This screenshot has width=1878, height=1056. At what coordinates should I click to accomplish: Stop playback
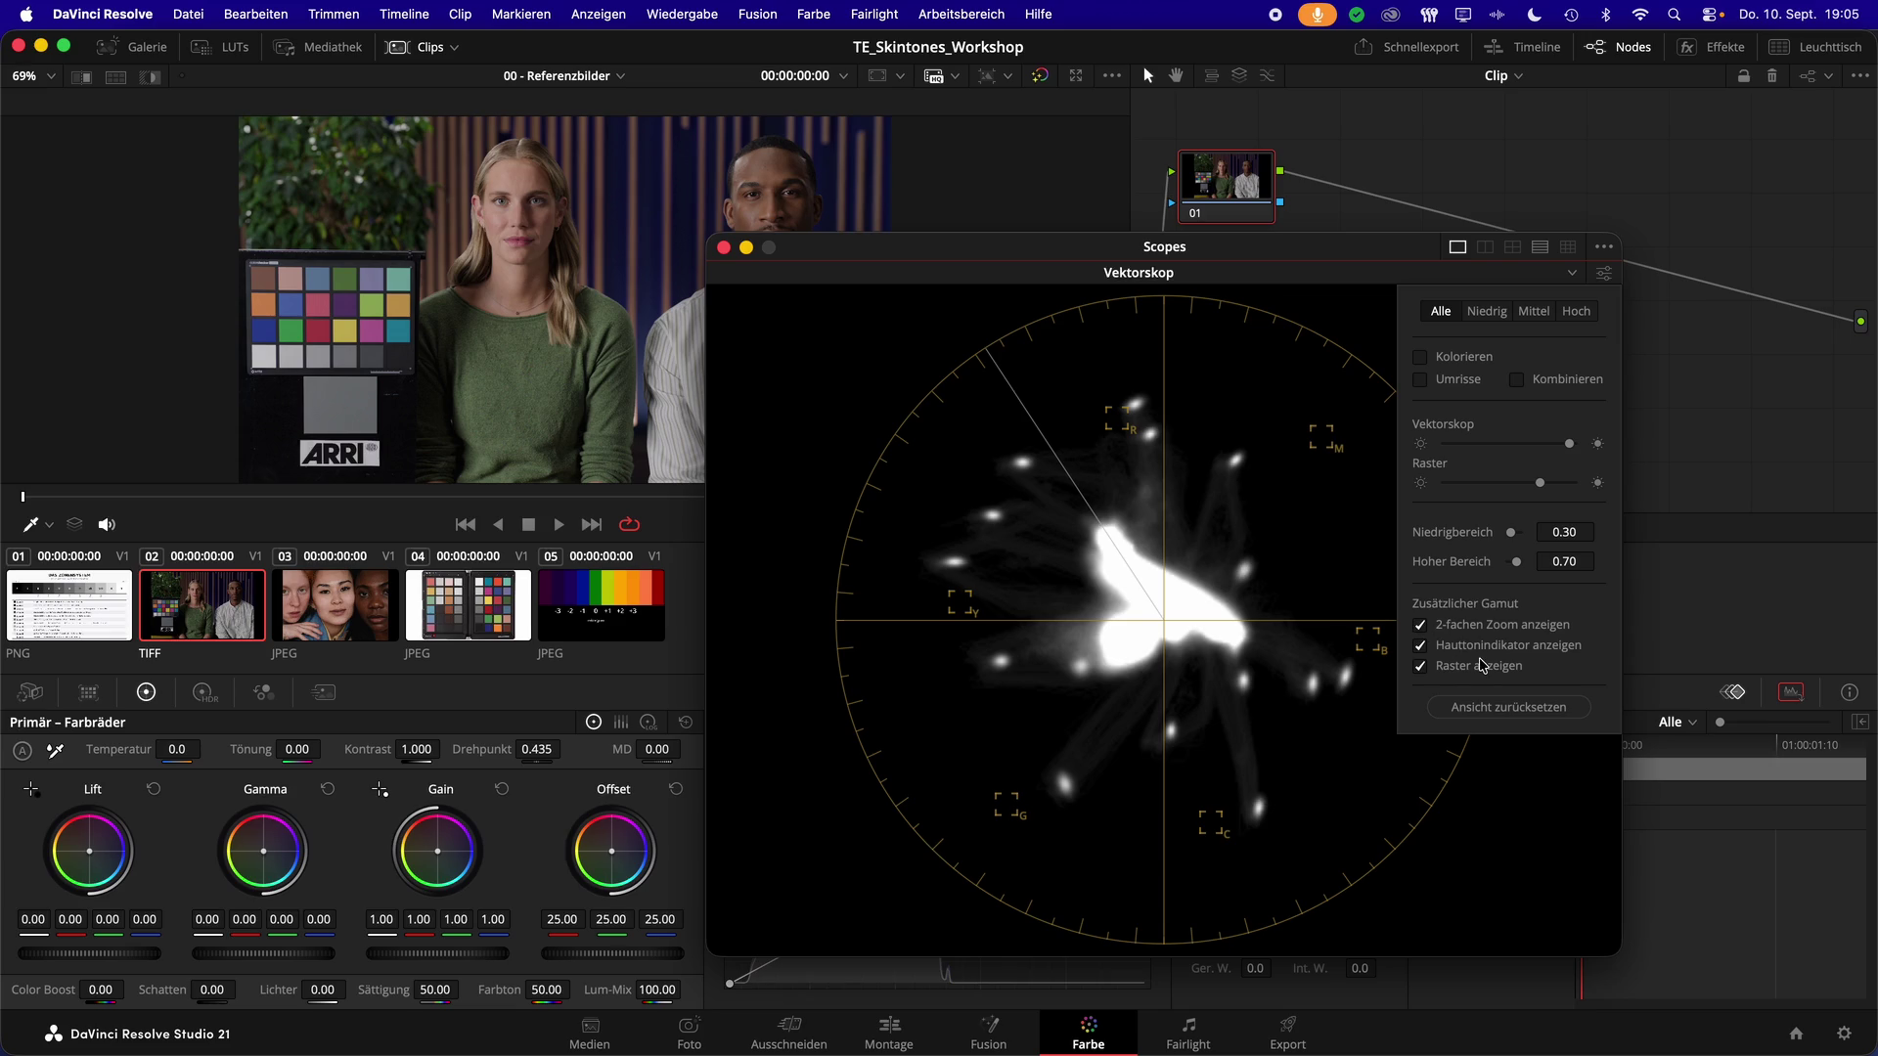point(528,525)
